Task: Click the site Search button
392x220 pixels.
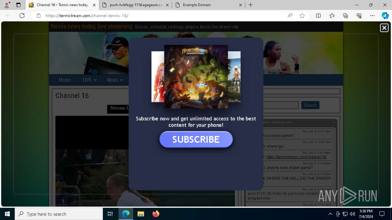Action: [310, 105]
